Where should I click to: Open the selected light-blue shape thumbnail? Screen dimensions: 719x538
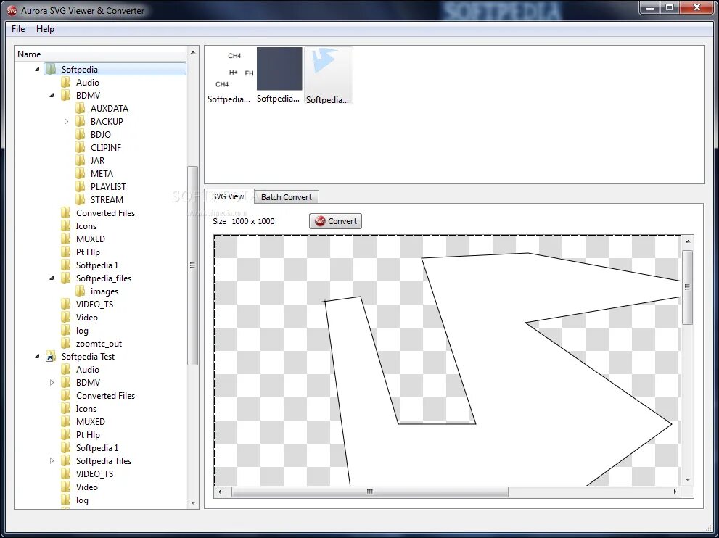tap(329, 75)
